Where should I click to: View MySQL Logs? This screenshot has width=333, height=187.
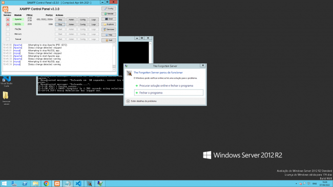tap(94, 25)
